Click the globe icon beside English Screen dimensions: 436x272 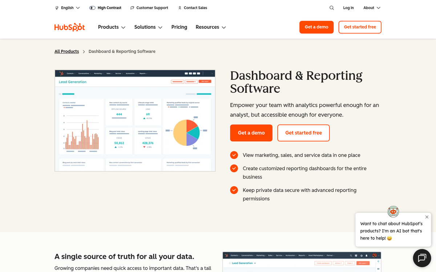56,8
